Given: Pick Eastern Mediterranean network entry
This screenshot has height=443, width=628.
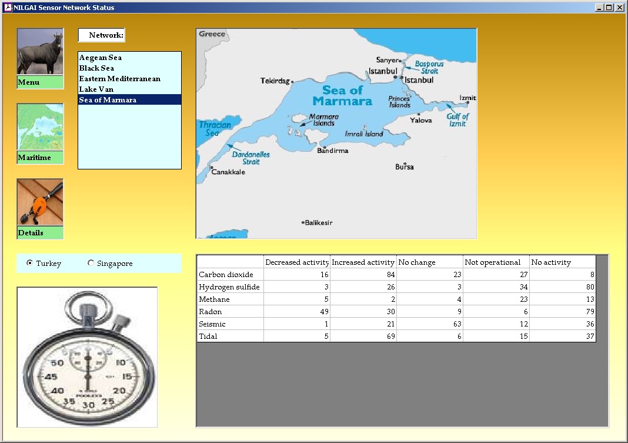Looking at the screenshot, I should [x=120, y=79].
